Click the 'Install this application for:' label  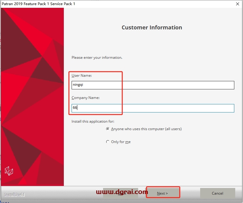click(x=93, y=121)
